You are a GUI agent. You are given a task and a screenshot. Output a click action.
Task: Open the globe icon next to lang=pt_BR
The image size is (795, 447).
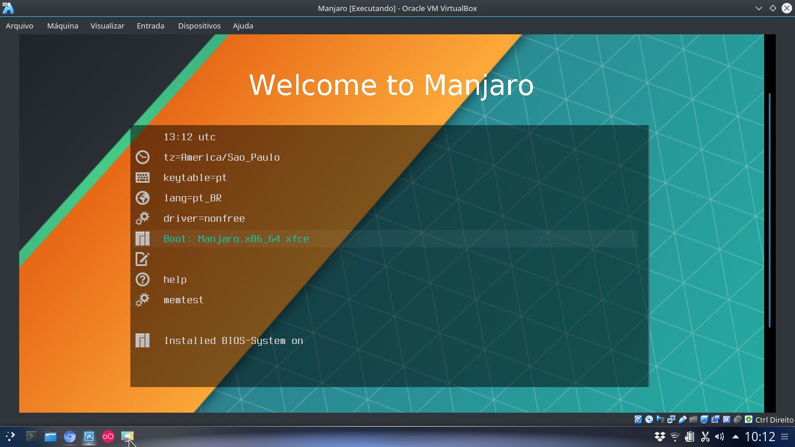pos(143,198)
